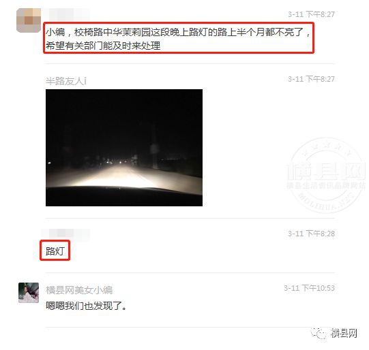The width and height of the screenshot is (369, 350).
Task: Click the timestamp beside 半路友人i
Action: point(311,79)
